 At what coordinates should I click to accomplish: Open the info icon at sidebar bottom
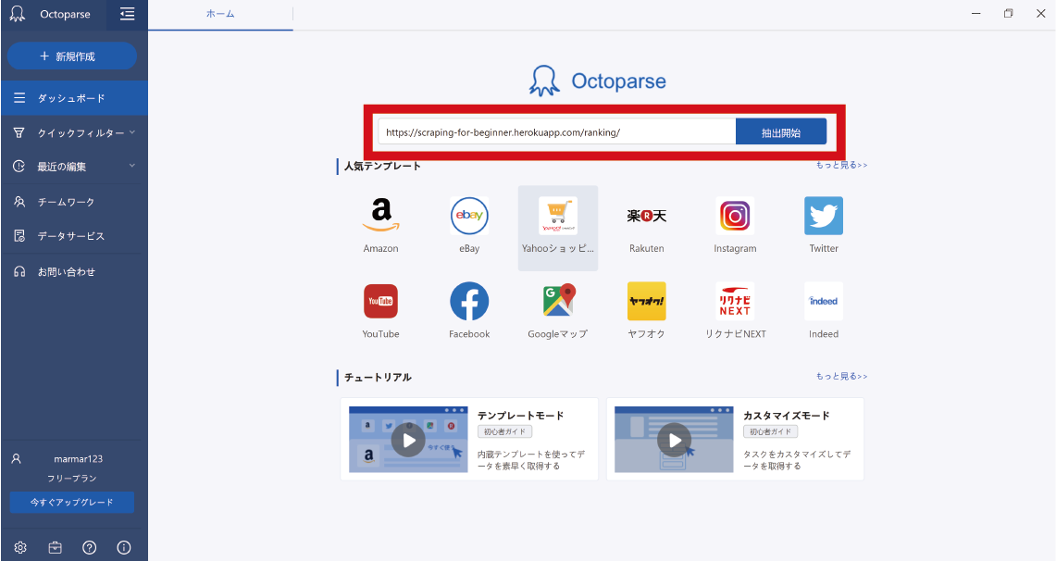coord(124,547)
